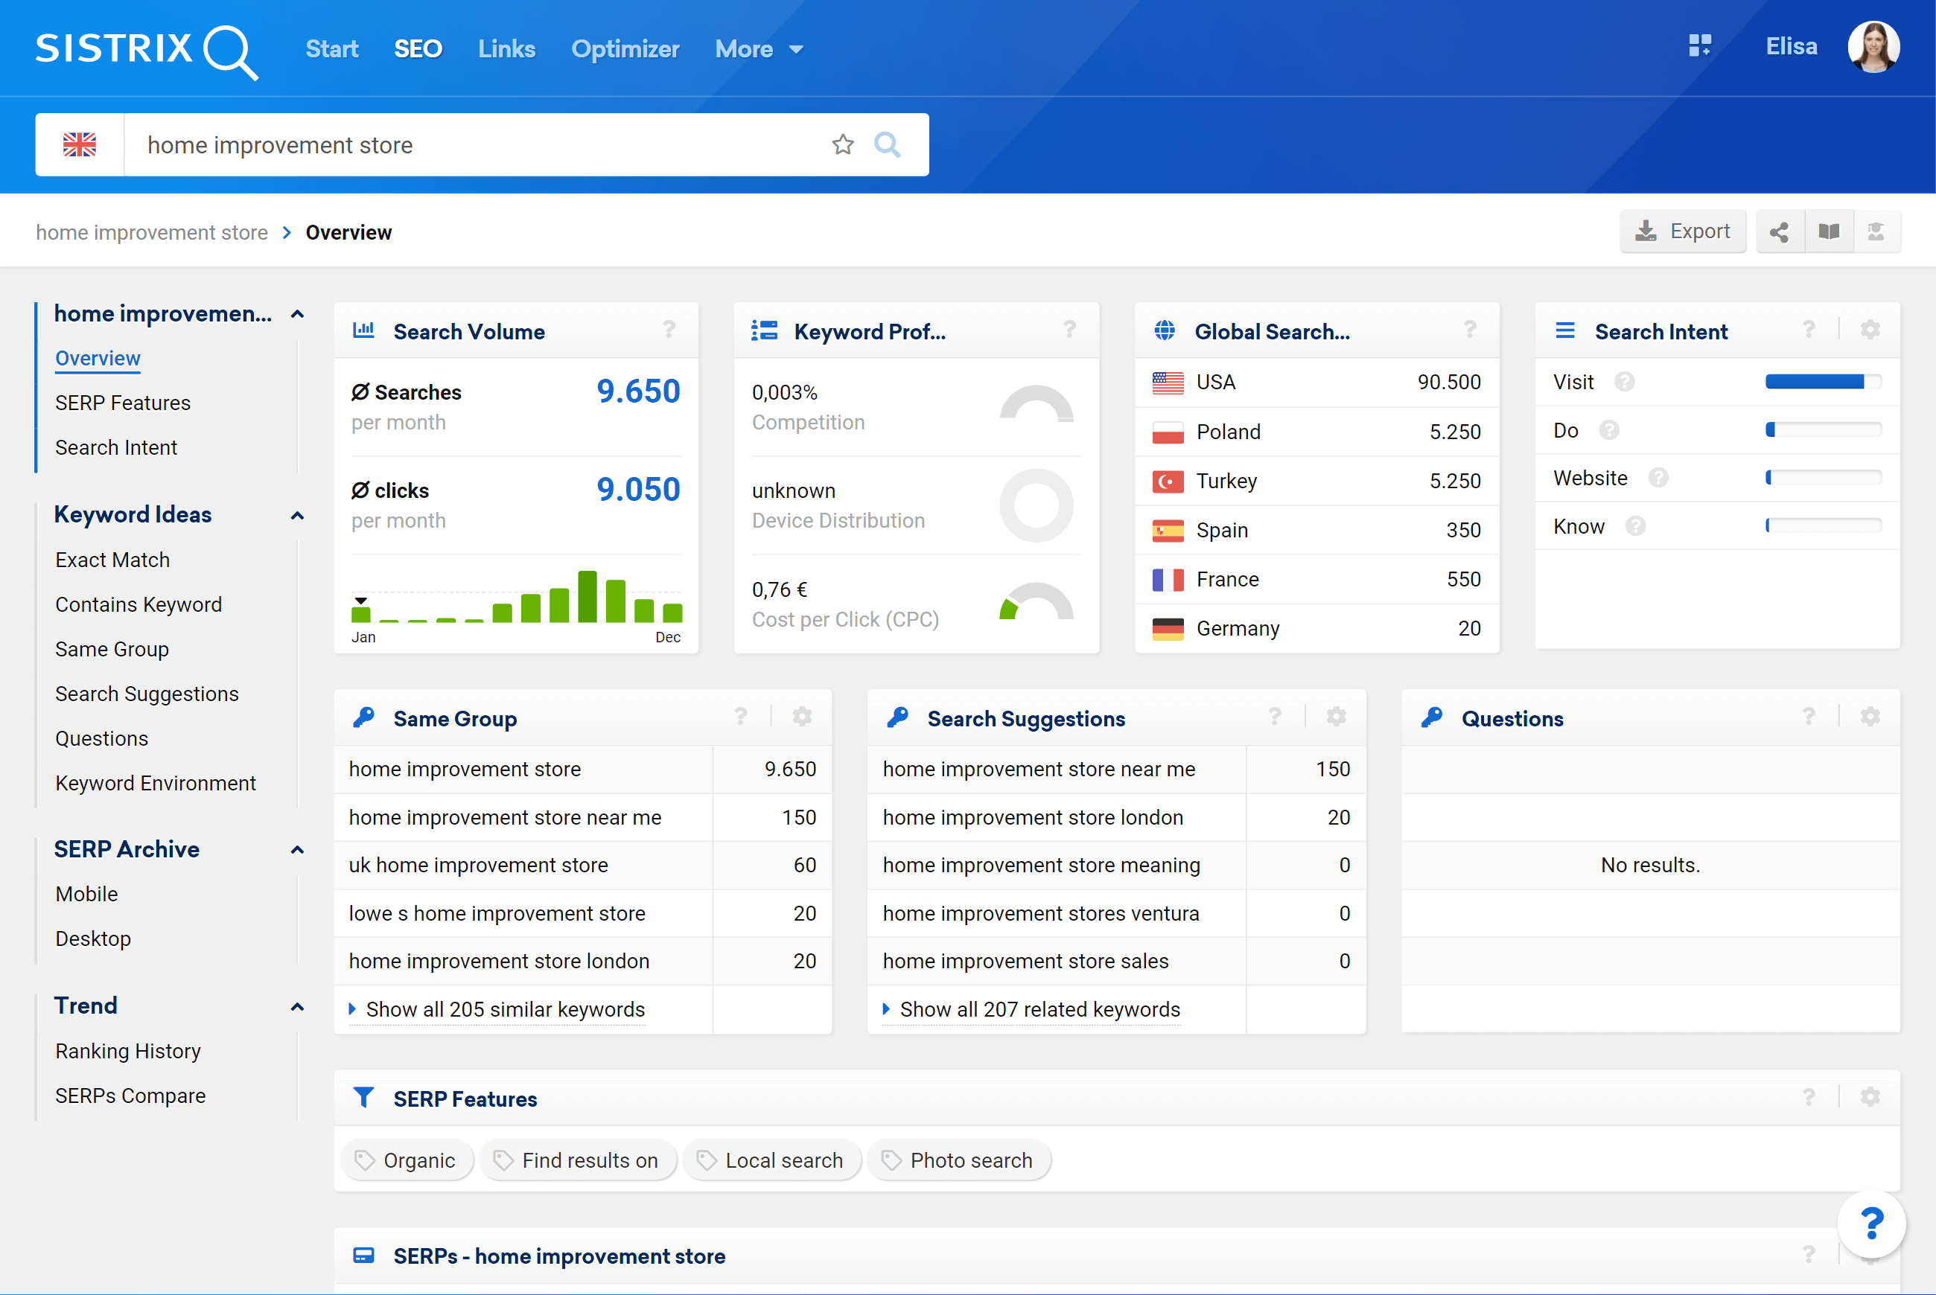Open Search Intent settings gear icon

coord(1870,330)
